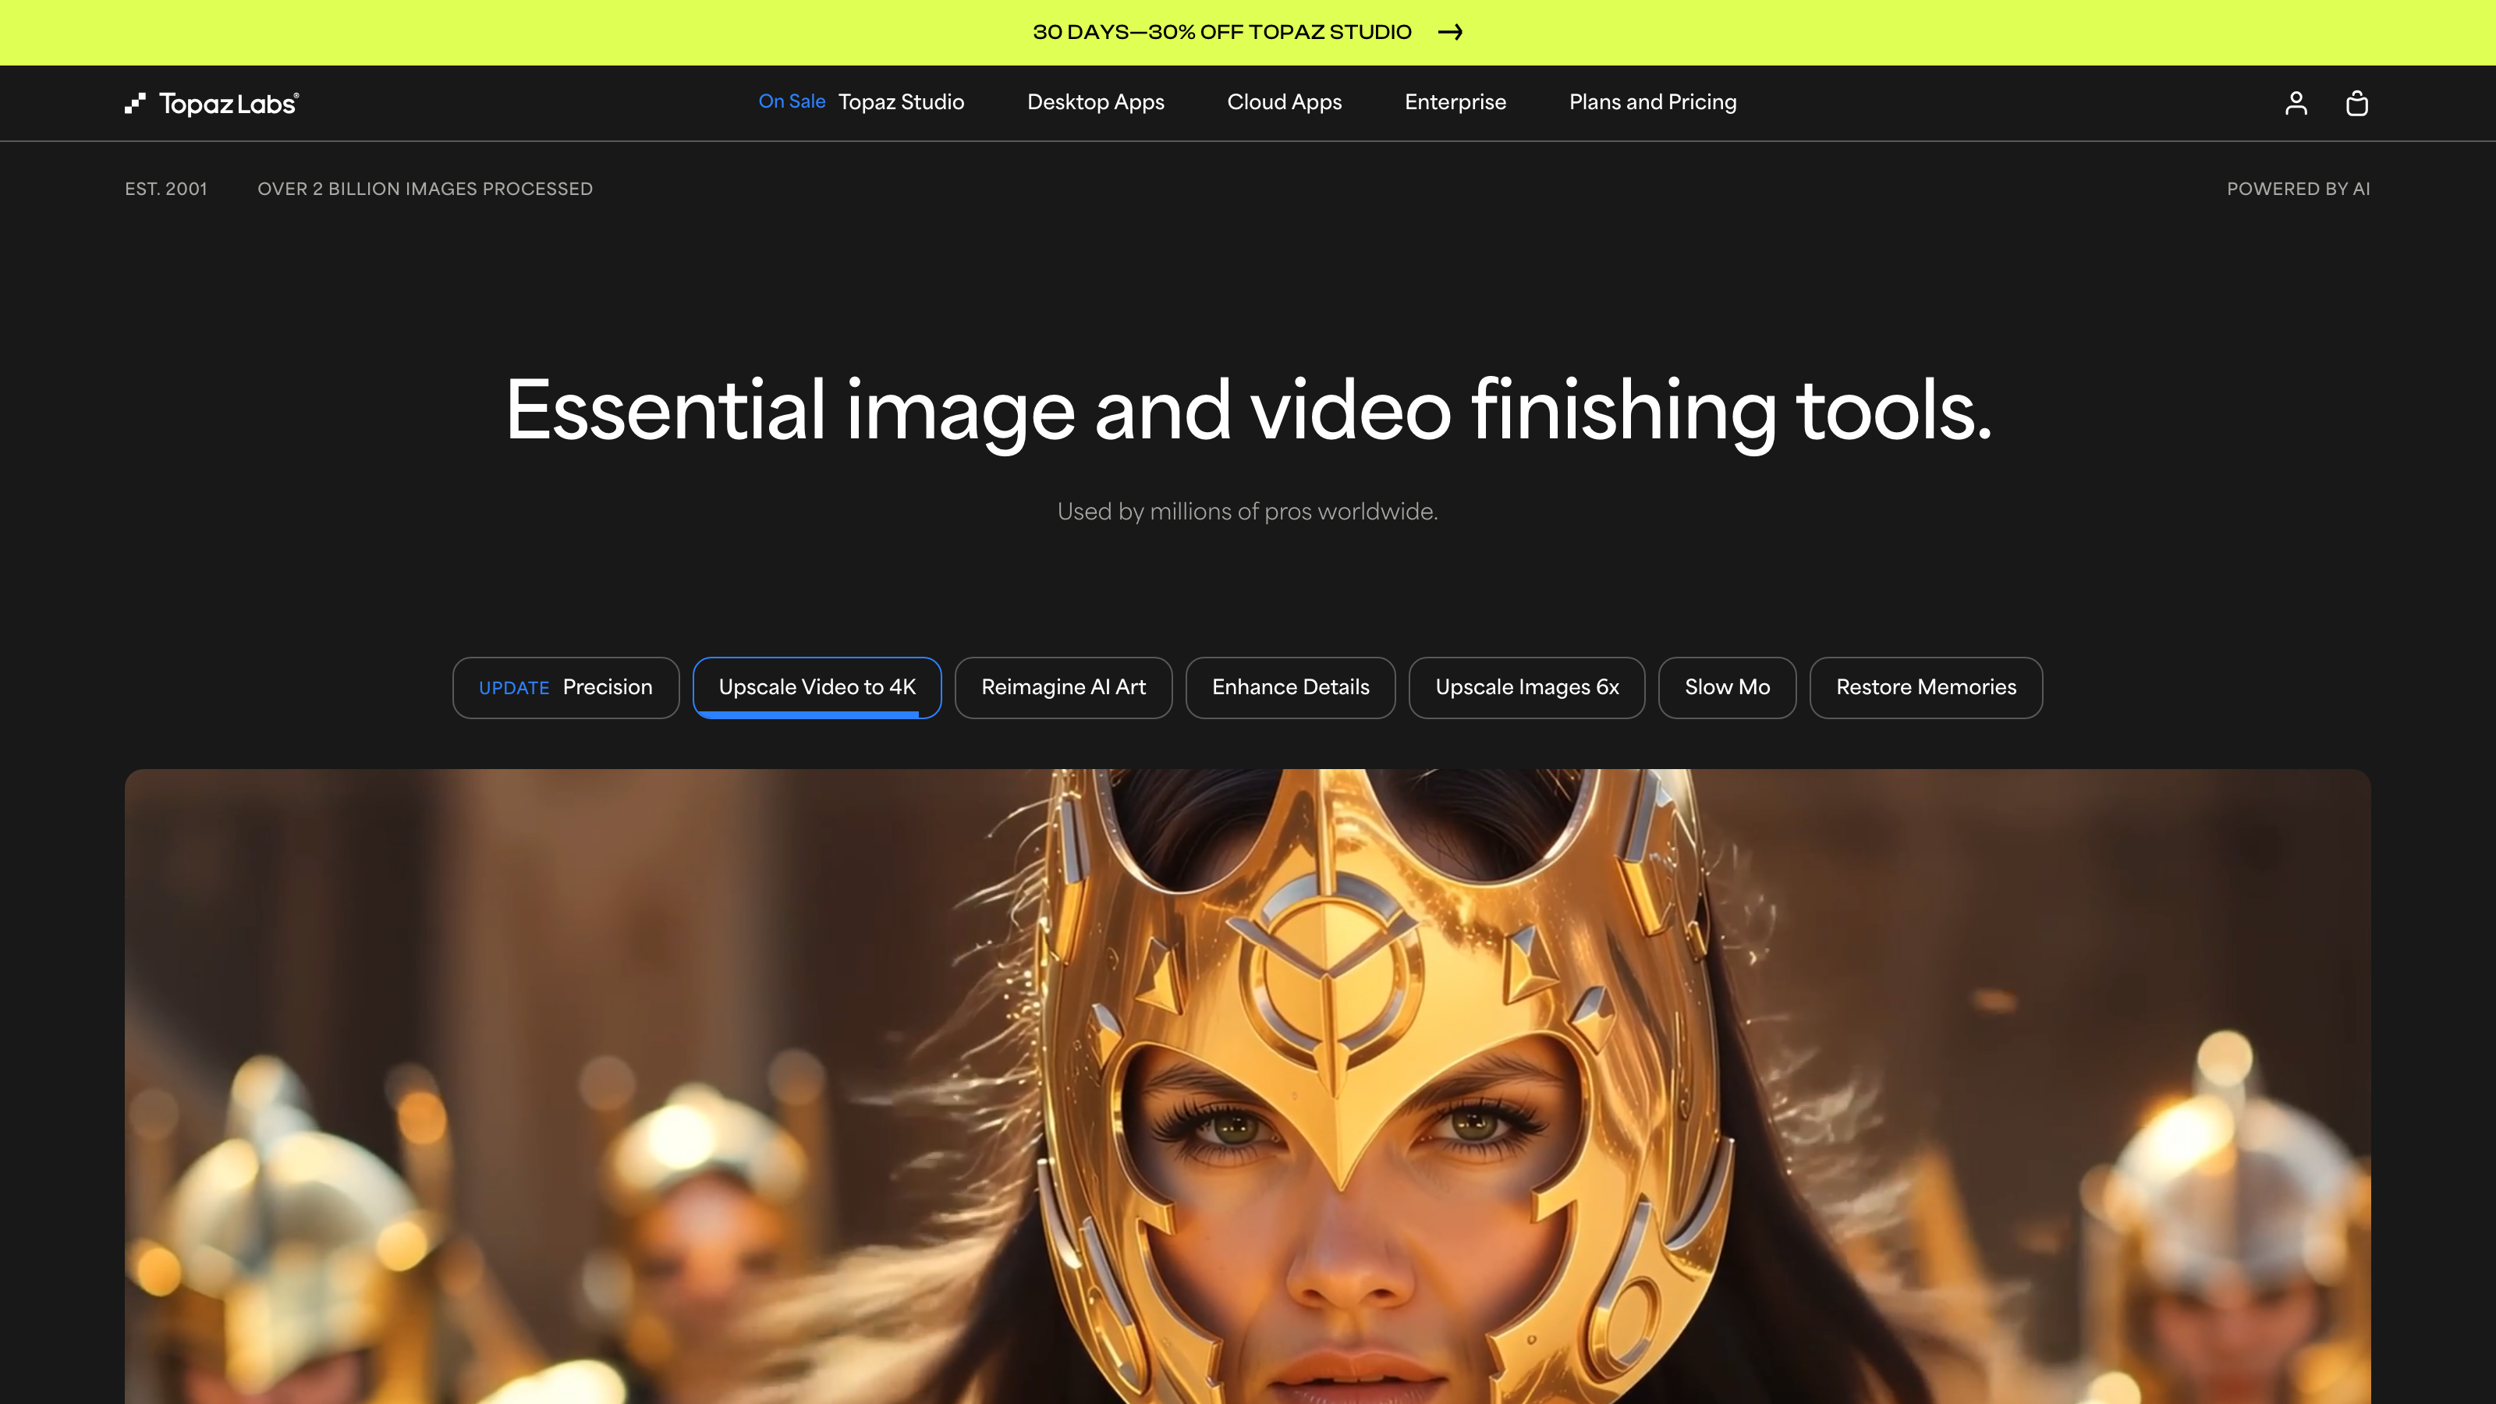This screenshot has height=1404, width=2496.
Task: Choose the Upscale Images 6x tab
Action: [1526, 687]
